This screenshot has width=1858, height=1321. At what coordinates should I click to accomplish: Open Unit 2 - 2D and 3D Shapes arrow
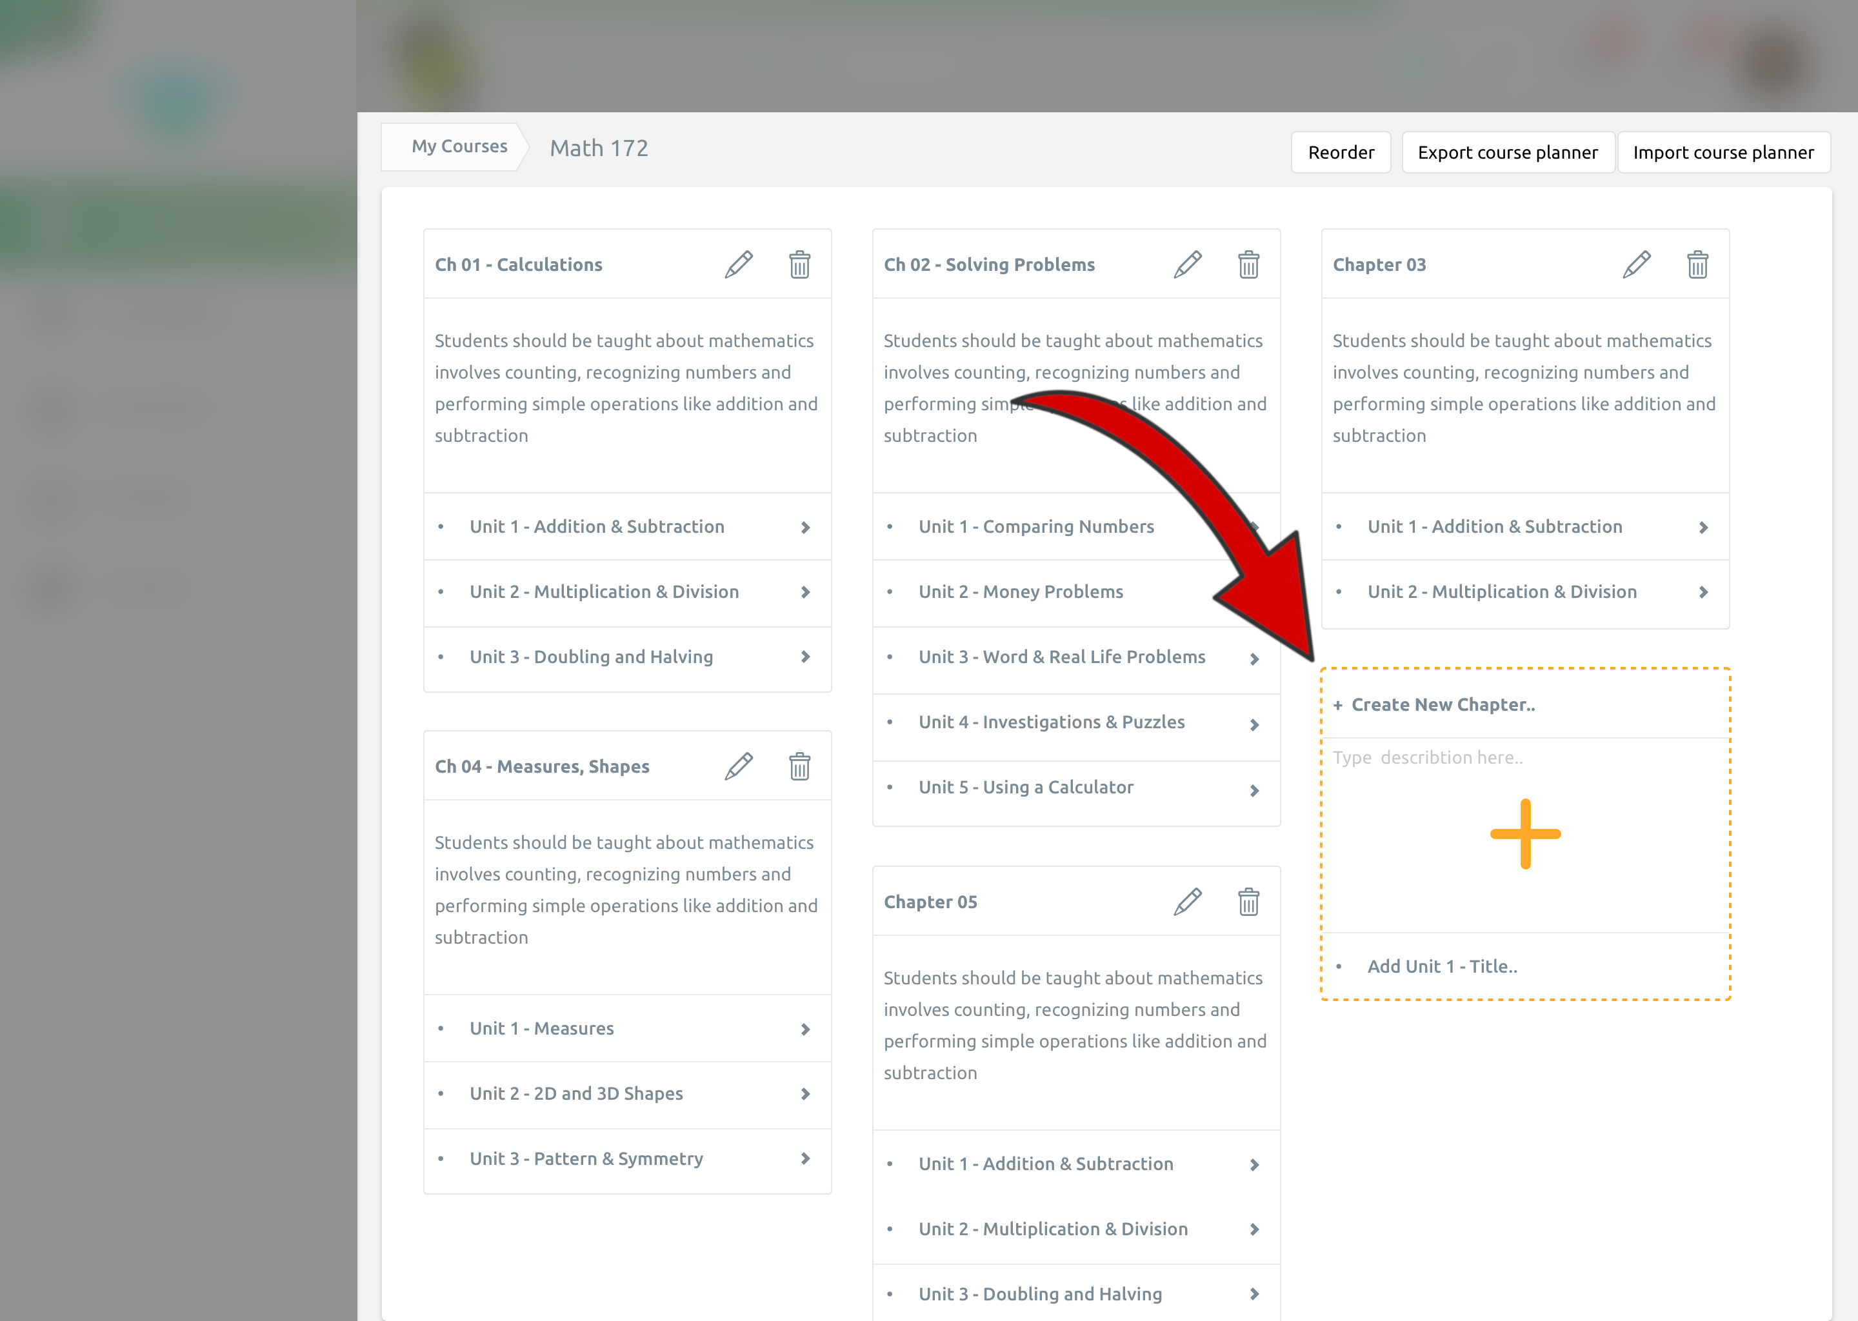(x=805, y=1094)
